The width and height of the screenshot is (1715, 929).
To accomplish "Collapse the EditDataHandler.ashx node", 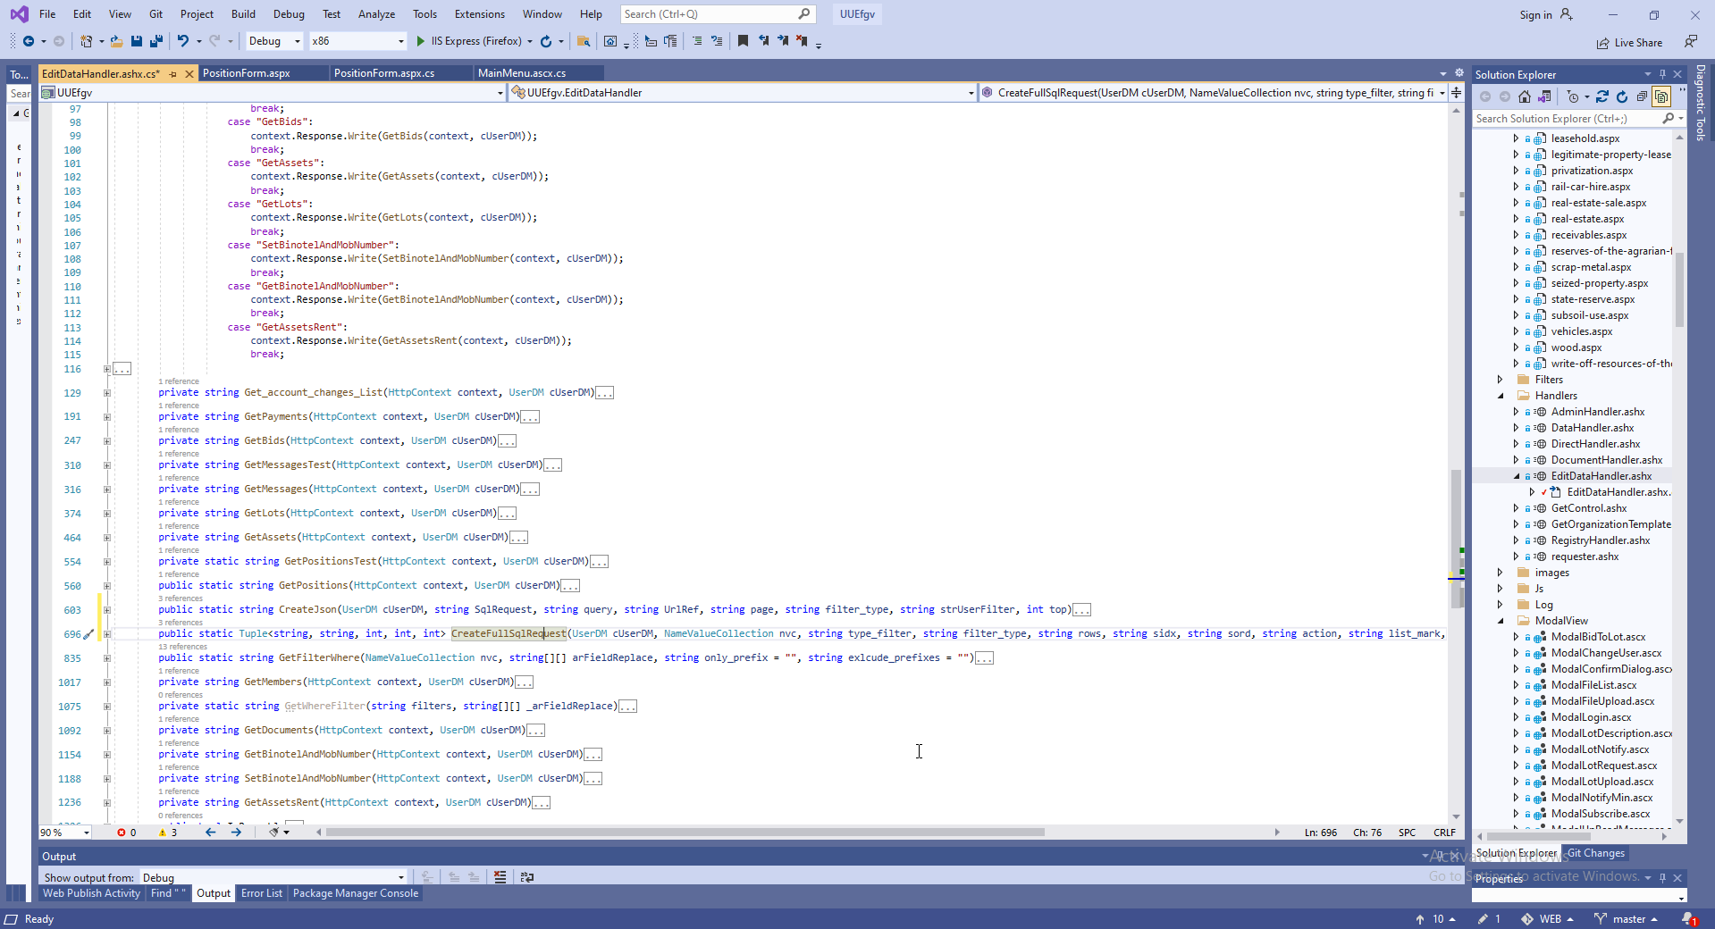I will pyautogui.click(x=1517, y=476).
